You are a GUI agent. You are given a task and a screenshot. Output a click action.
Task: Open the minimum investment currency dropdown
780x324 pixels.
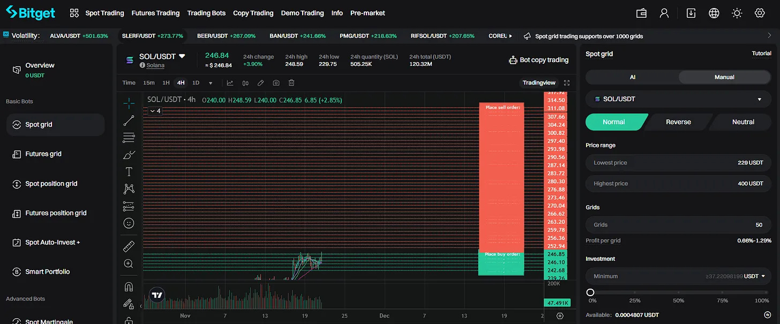[x=763, y=276]
